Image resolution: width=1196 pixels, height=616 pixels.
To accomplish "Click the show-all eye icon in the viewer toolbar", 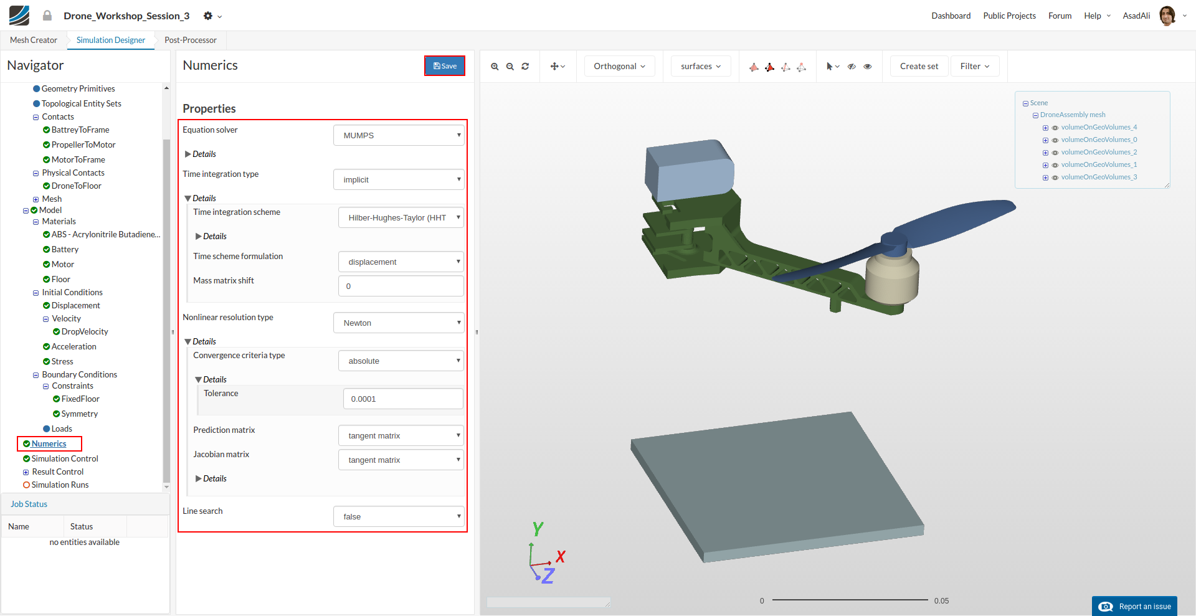I will point(868,67).
